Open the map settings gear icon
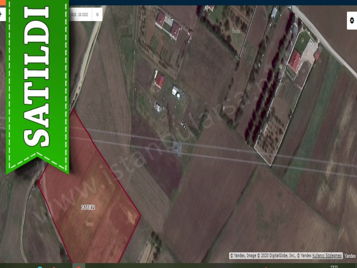The height and width of the screenshot is (268, 357). tap(351, 20)
